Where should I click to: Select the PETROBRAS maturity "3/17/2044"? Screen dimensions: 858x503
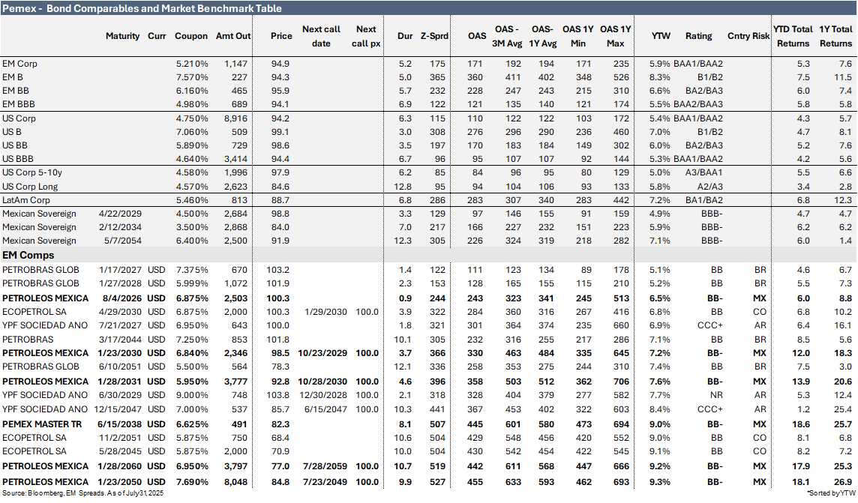[x=120, y=340]
